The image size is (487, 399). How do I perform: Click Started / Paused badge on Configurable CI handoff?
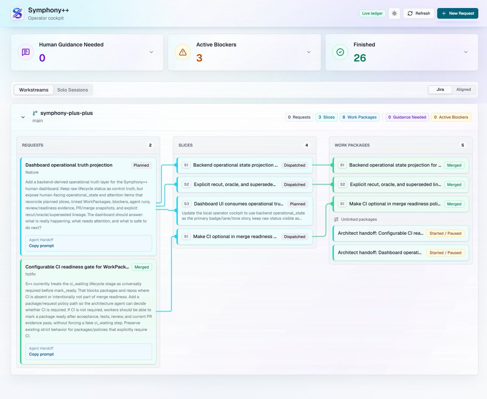[x=446, y=233]
